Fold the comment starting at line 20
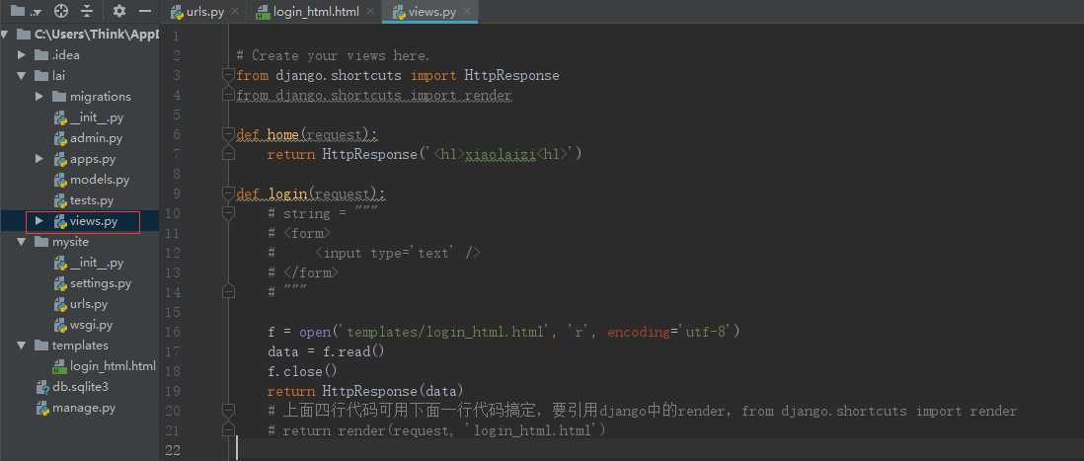Image resolution: width=1084 pixels, height=461 pixels. 228,411
